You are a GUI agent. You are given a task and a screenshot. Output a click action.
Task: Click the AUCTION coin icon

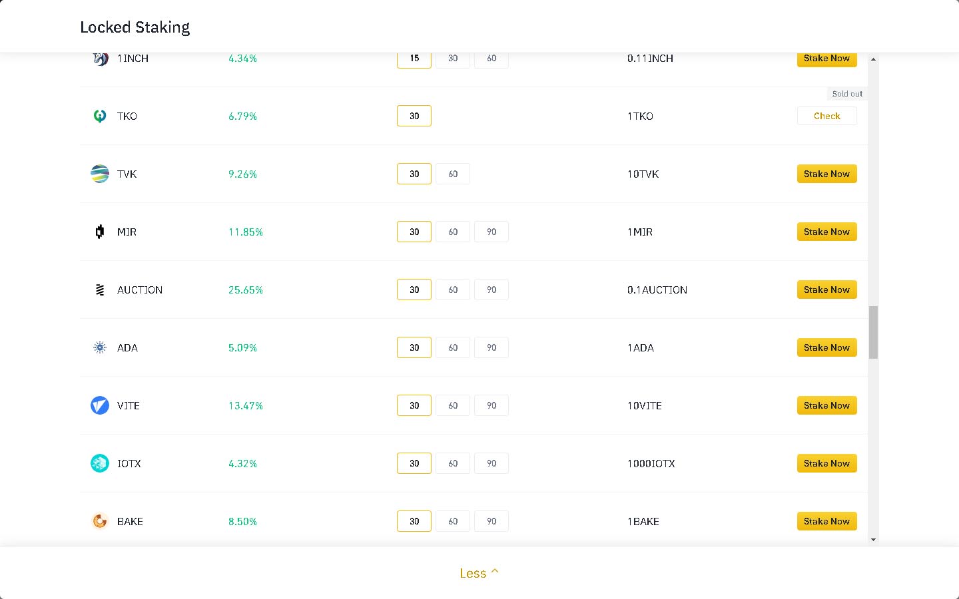click(x=100, y=290)
